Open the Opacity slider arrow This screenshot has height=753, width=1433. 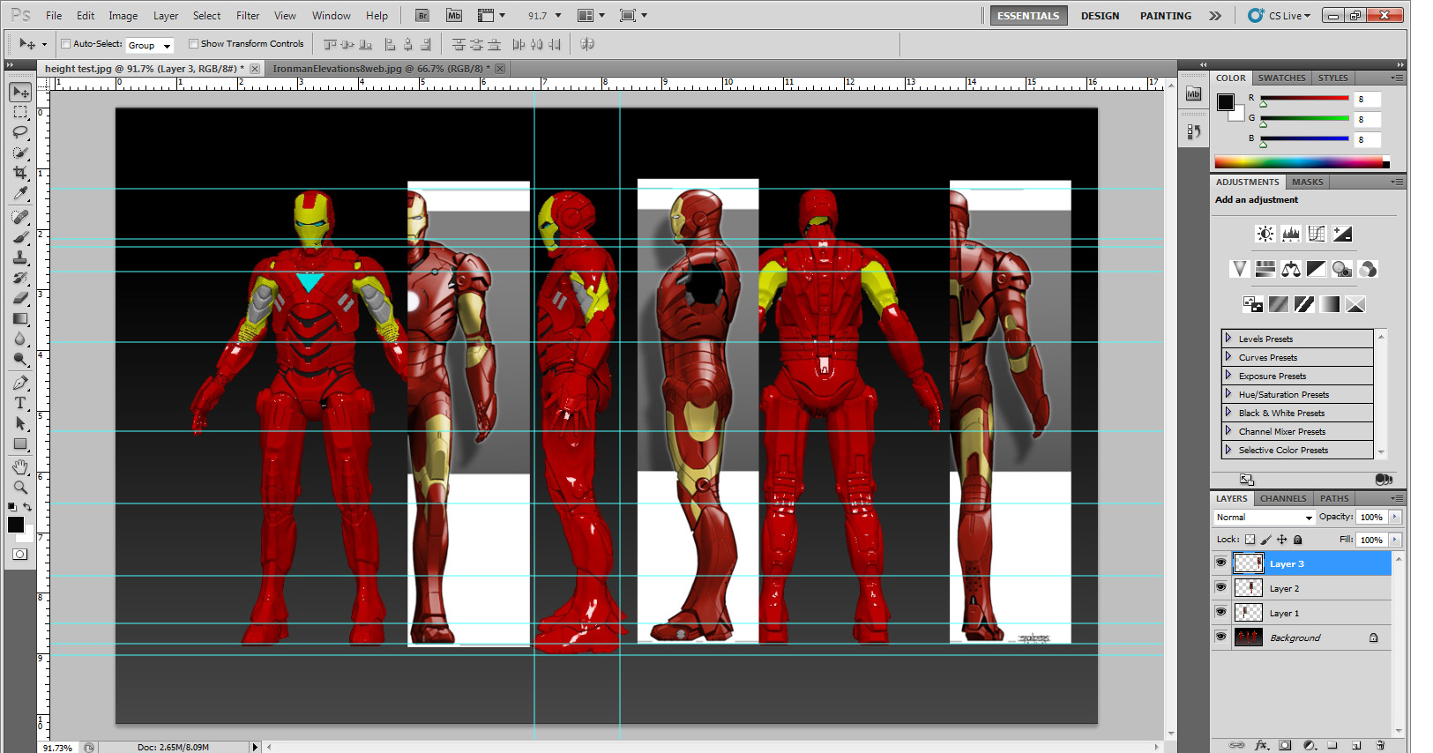(x=1395, y=517)
